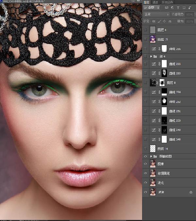
Task: Switch to the 通道 tab
Action: pos(155,2)
